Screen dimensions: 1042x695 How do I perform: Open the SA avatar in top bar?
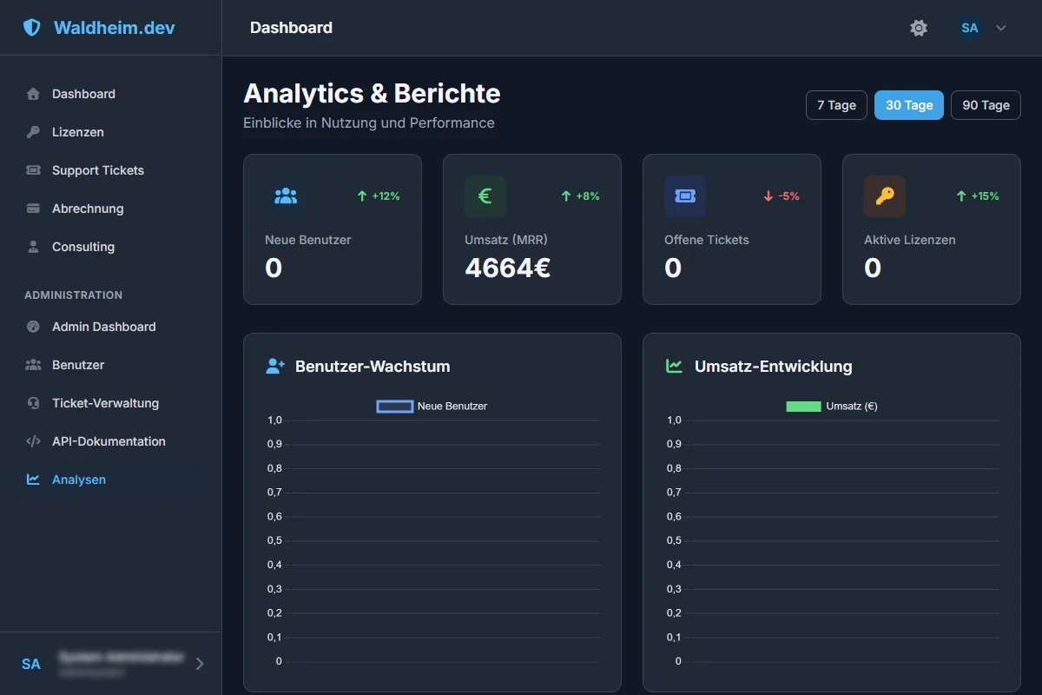pyautogui.click(x=970, y=28)
